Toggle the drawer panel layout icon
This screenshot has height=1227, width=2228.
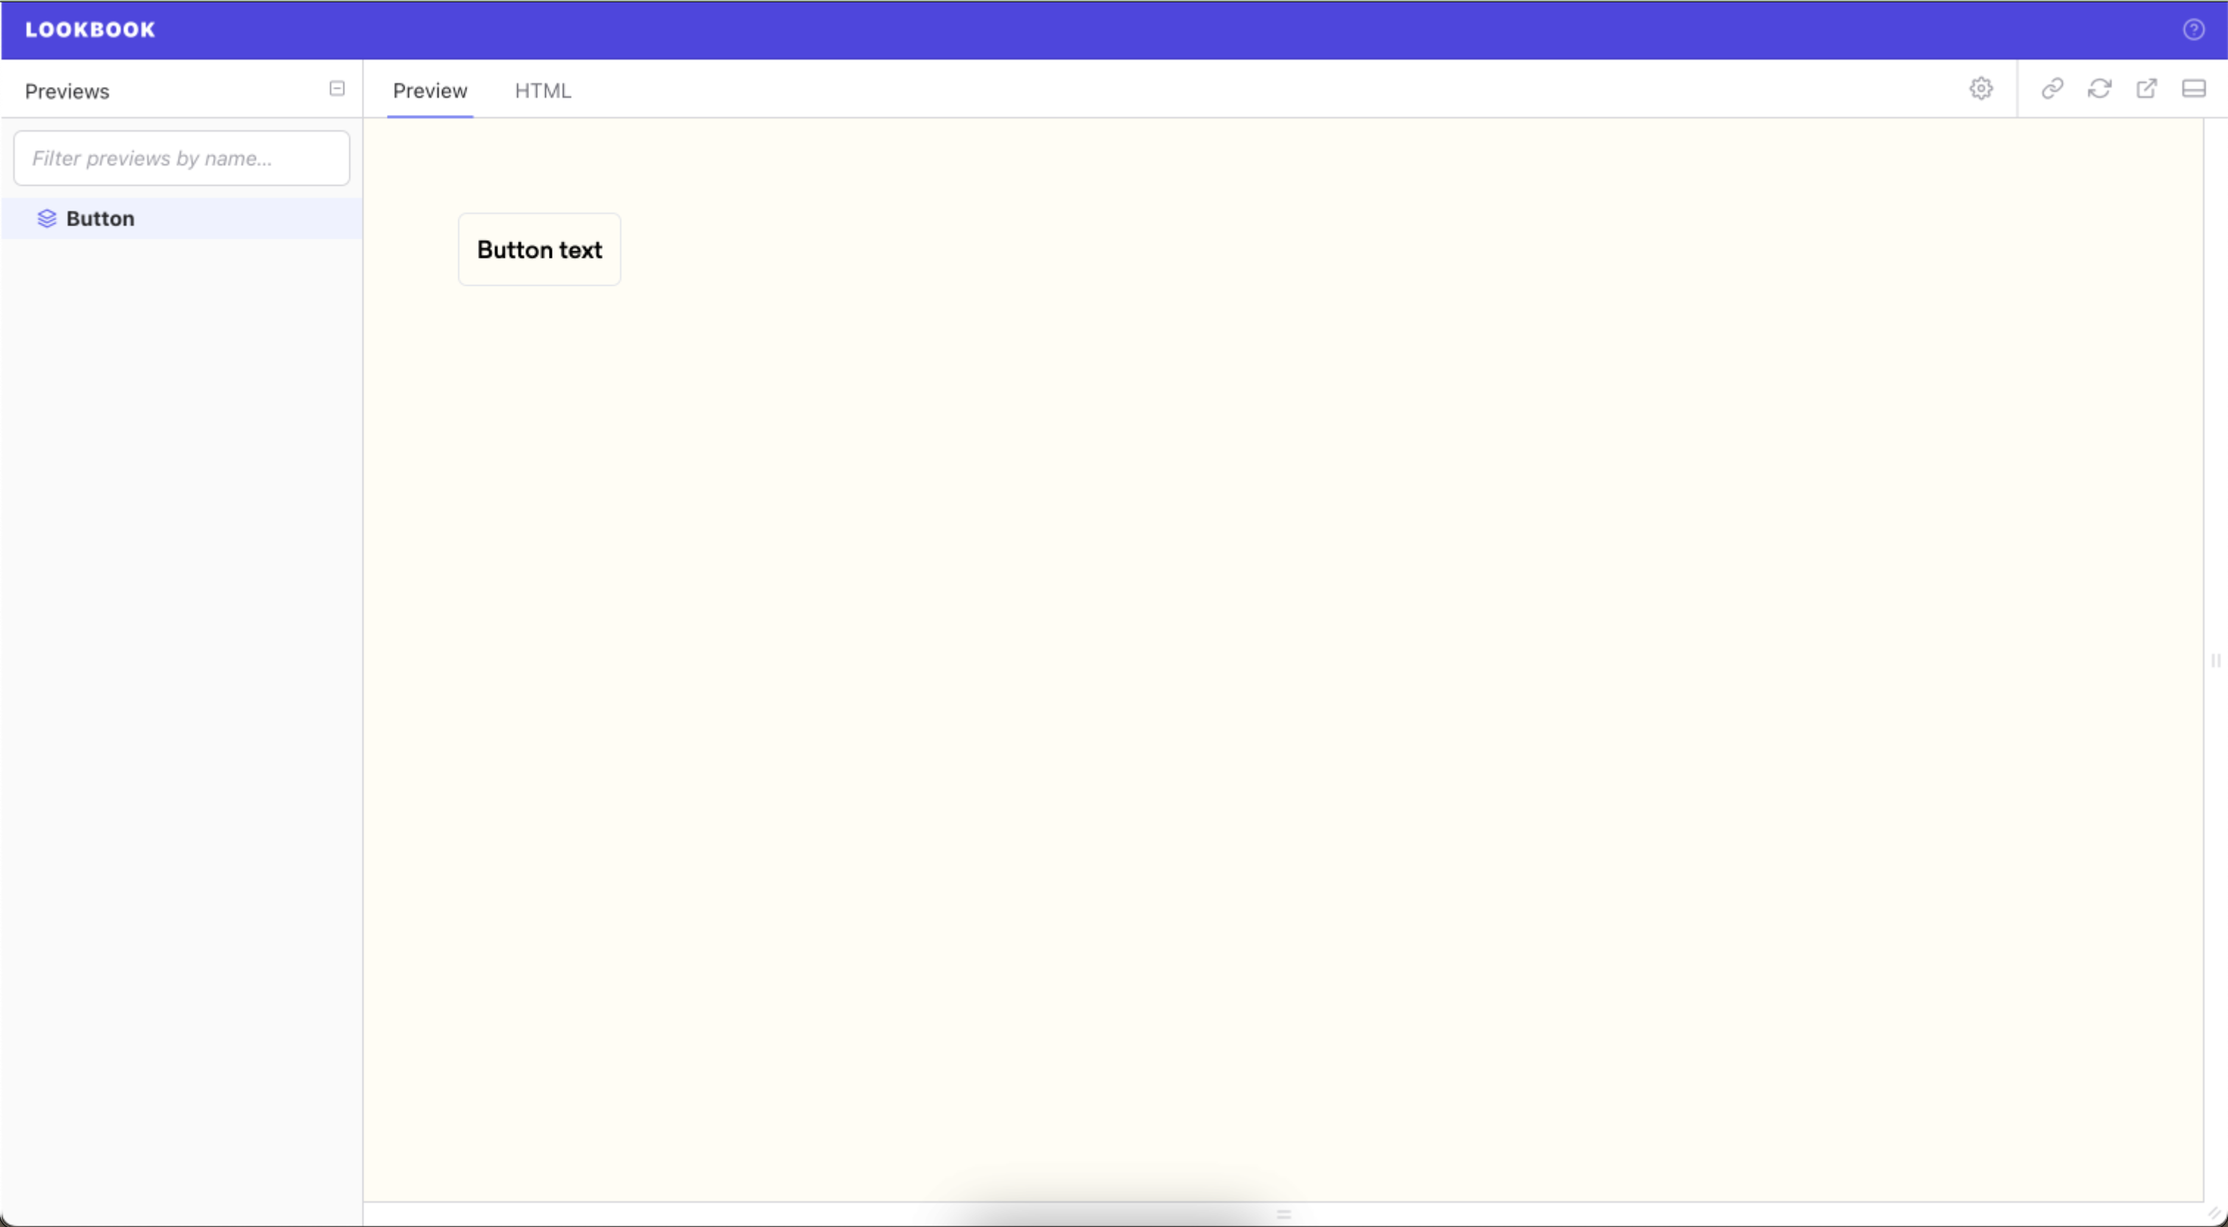click(2193, 88)
